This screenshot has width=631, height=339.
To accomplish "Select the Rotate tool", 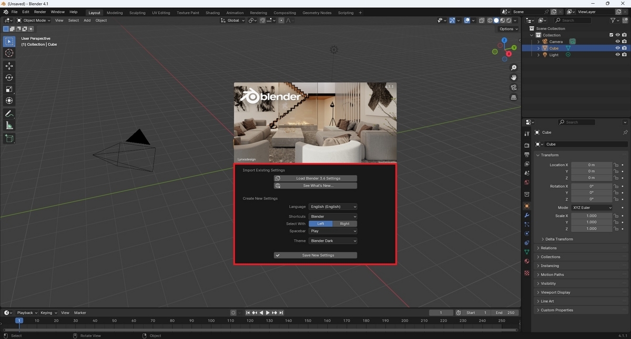I will tap(9, 77).
